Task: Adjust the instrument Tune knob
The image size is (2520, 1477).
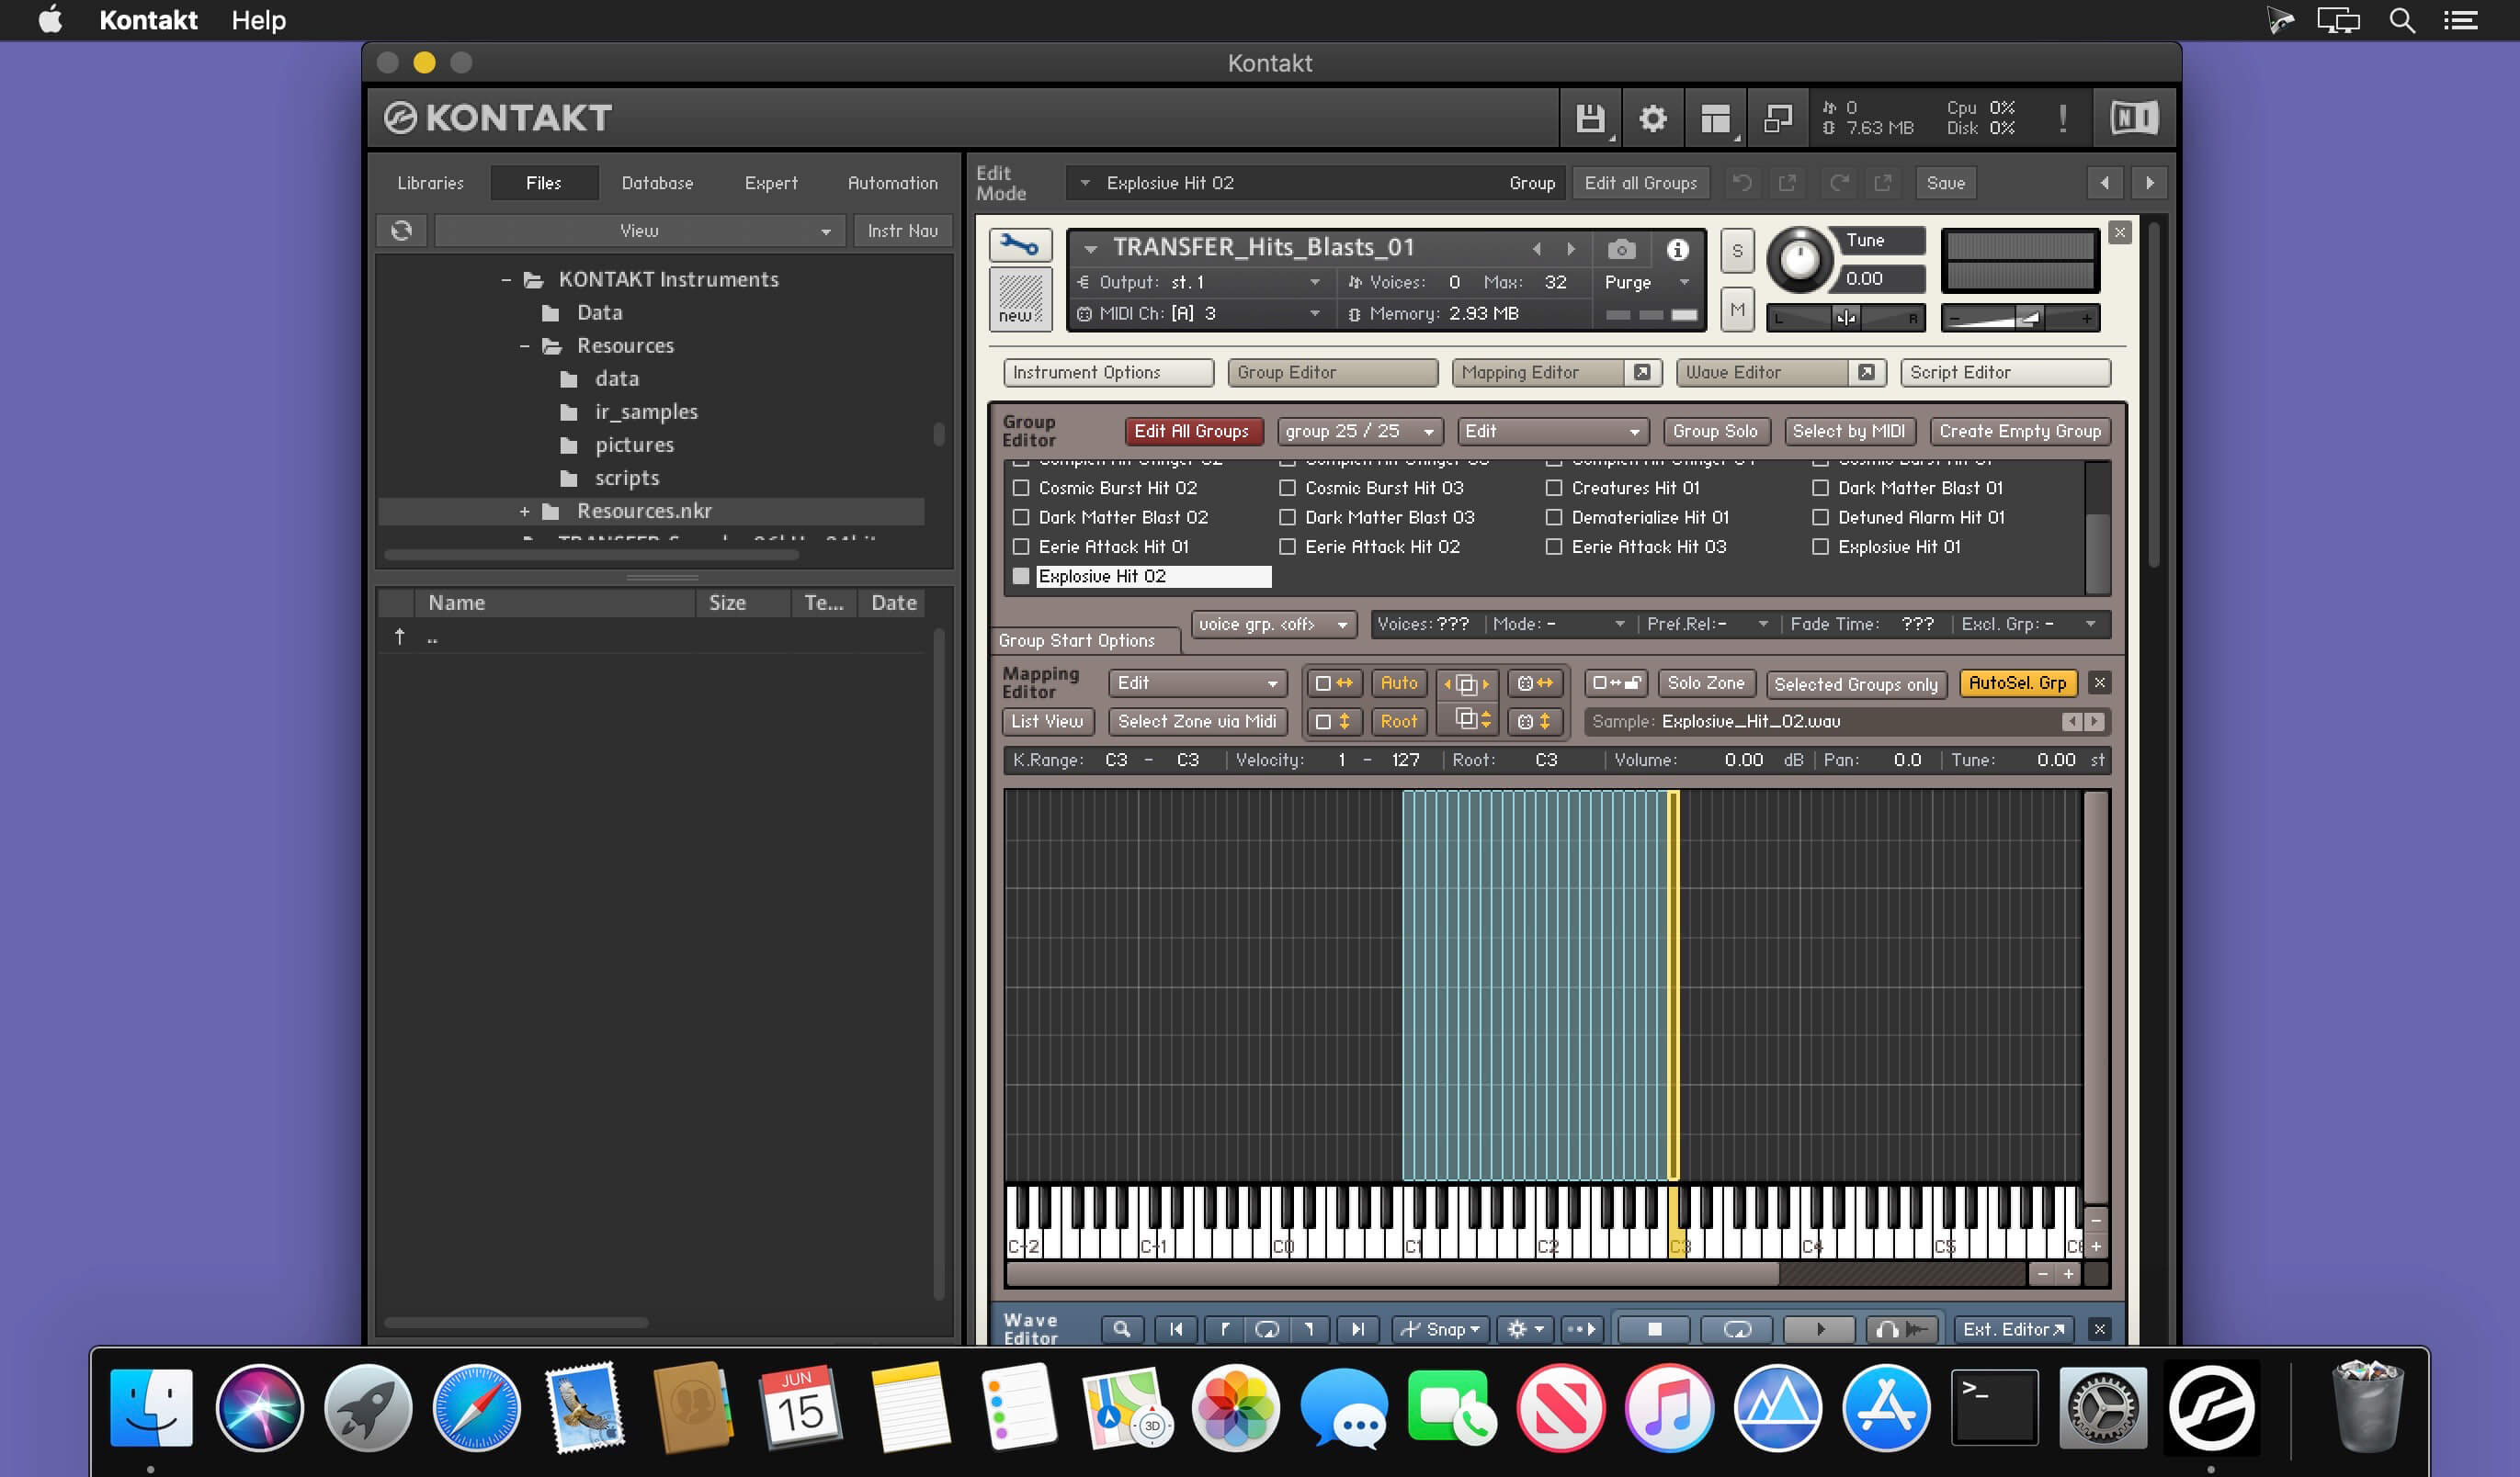Action: (1799, 259)
